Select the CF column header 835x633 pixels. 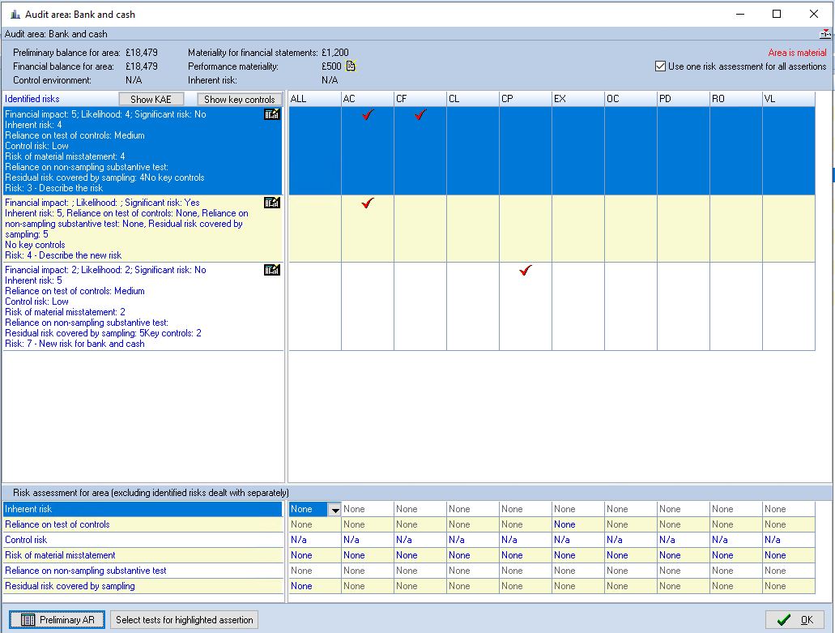tap(420, 99)
